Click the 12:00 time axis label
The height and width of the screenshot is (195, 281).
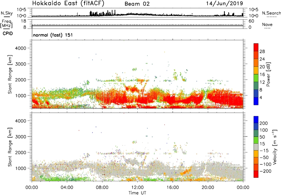137,188
